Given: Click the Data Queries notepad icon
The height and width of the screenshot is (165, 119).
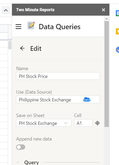Looking at the screenshot, I should pos(31,26).
